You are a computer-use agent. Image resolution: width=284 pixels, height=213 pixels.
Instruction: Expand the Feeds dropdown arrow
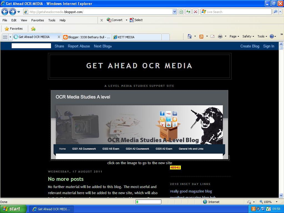coord(207,36)
